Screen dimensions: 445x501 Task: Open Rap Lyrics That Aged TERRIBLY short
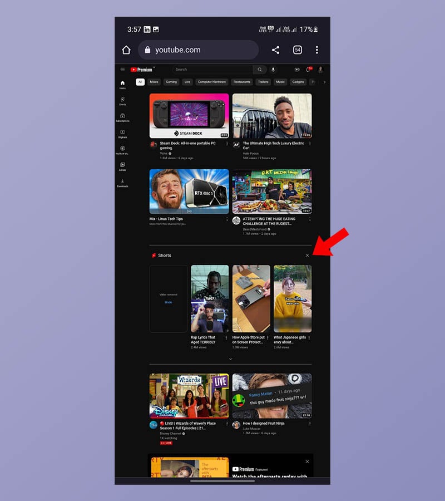pyautogui.click(x=210, y=299)
